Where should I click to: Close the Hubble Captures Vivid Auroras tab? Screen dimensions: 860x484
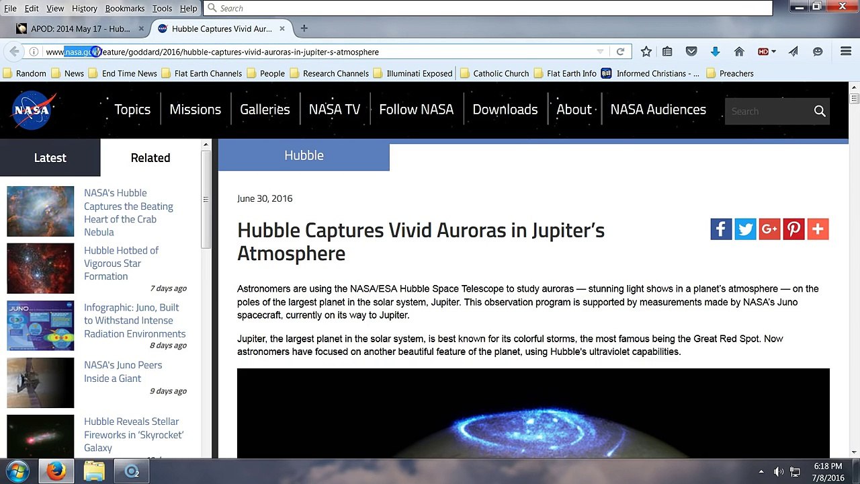point(282,29)
